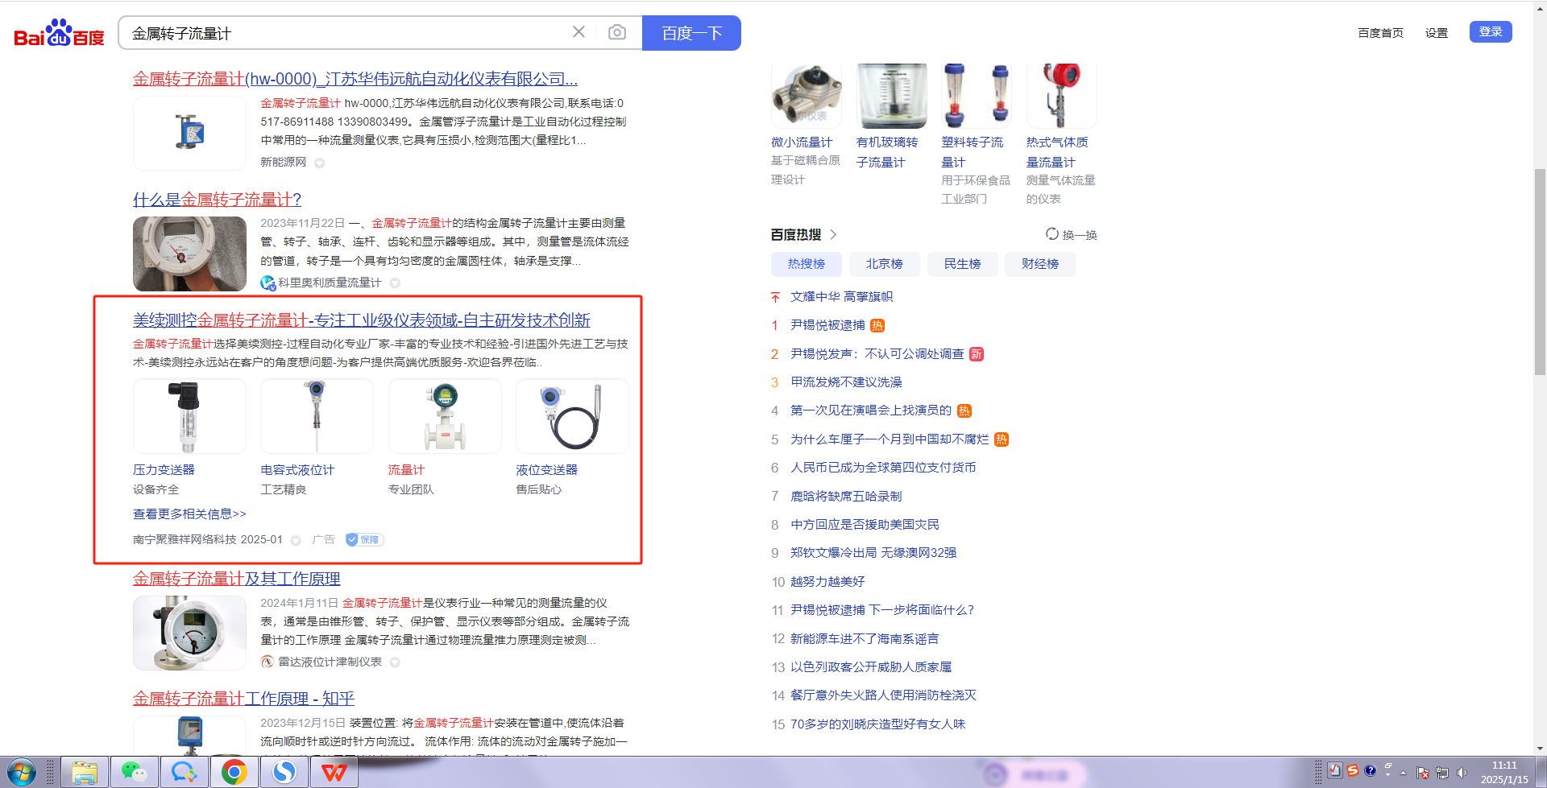Refresh hot searches with the 换一换 icon
Image resolution: width=1547 pixels, height=788 pixels.
click(x=1052, y=234)
